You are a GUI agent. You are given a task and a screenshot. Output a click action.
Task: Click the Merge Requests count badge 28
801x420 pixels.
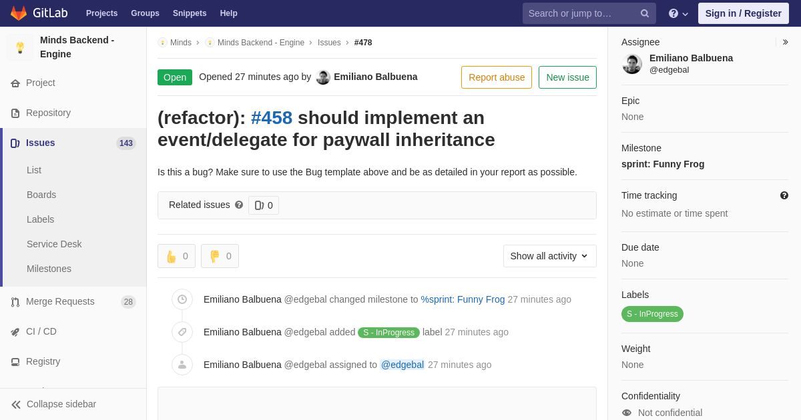[x=128, y=302]
